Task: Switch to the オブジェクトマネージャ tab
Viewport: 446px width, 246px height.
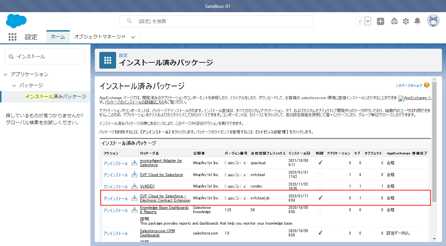Action: (100, 37)
